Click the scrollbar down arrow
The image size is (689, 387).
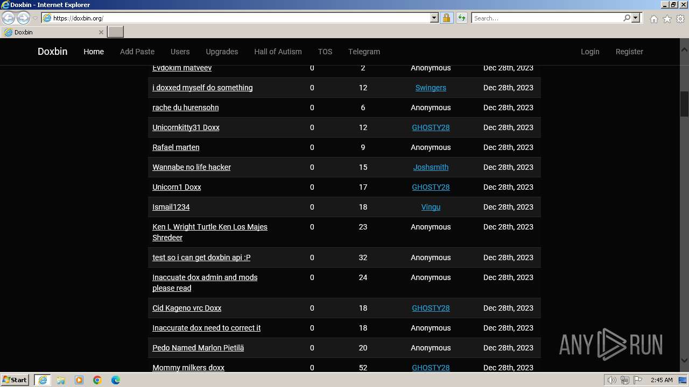(x=684, y=360)
